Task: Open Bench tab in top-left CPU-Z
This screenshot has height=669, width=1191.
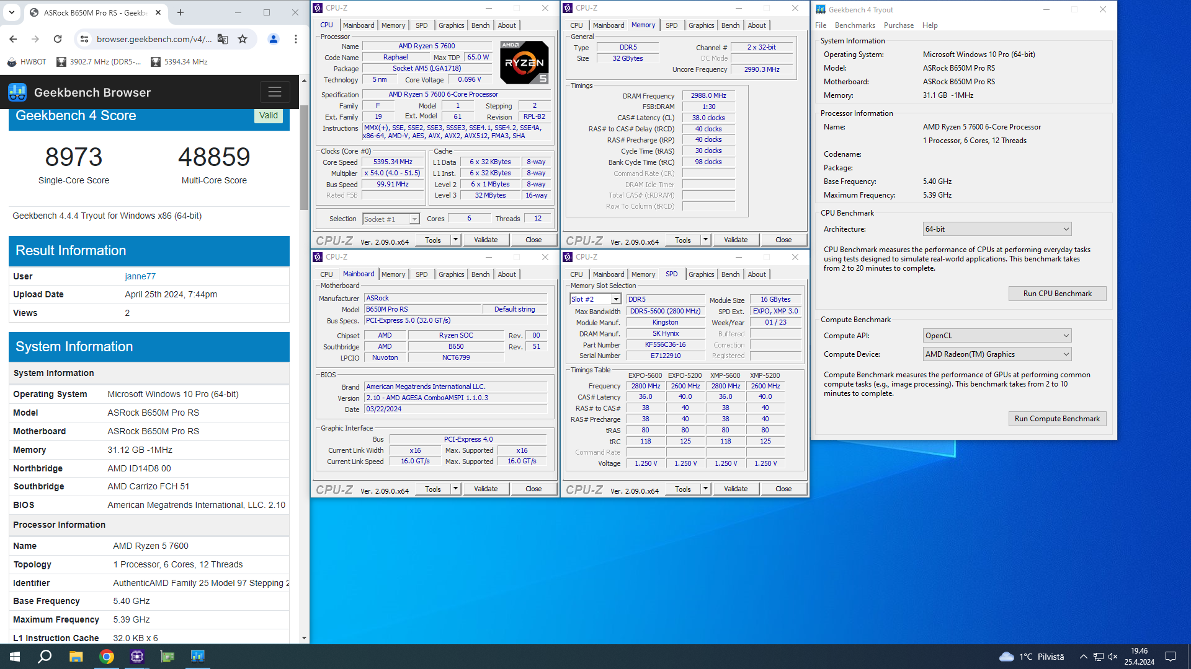Action: pos(480,25)
